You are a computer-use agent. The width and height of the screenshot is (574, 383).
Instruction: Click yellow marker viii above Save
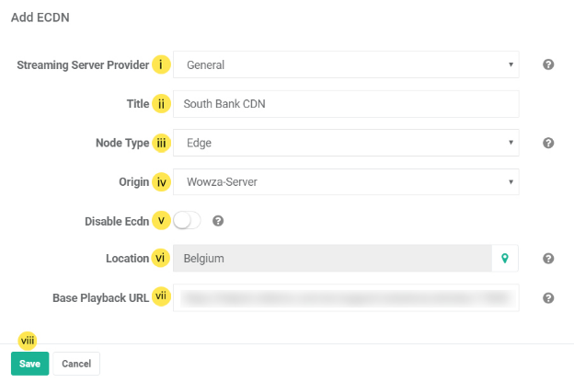(28, 340)
